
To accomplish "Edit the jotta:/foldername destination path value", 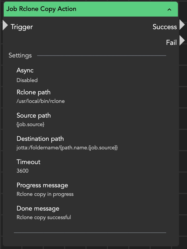I will pyautogui.click(x=67, y=148).
